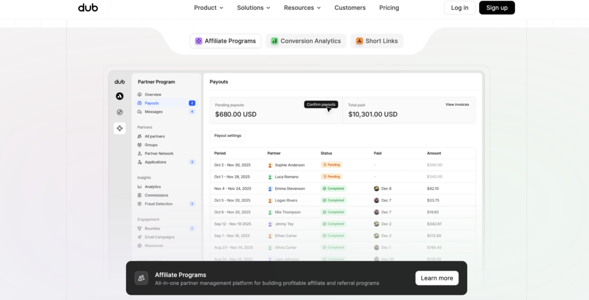589x300 pixels.
Task: Click the Email Campaigns megaphone icon
Action: click(x=139, y=237)
